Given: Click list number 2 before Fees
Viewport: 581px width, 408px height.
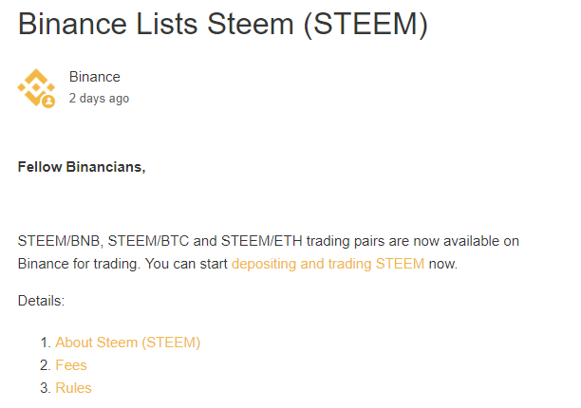Looking at the screenshot, I should click(46, 365).
